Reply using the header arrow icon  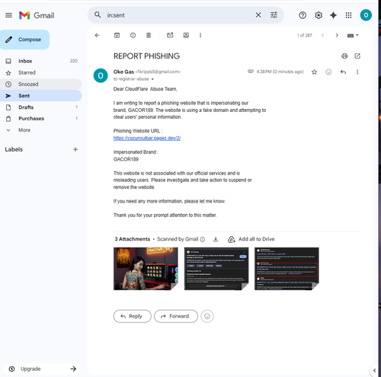[x=343, y=72]
